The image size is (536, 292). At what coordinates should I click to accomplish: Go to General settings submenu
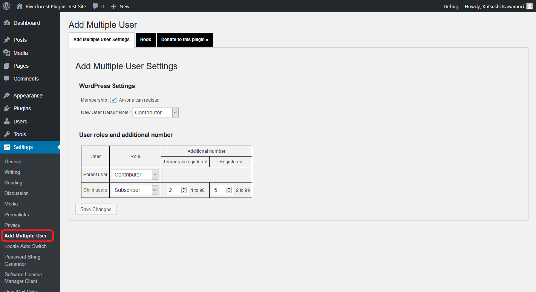13,161
